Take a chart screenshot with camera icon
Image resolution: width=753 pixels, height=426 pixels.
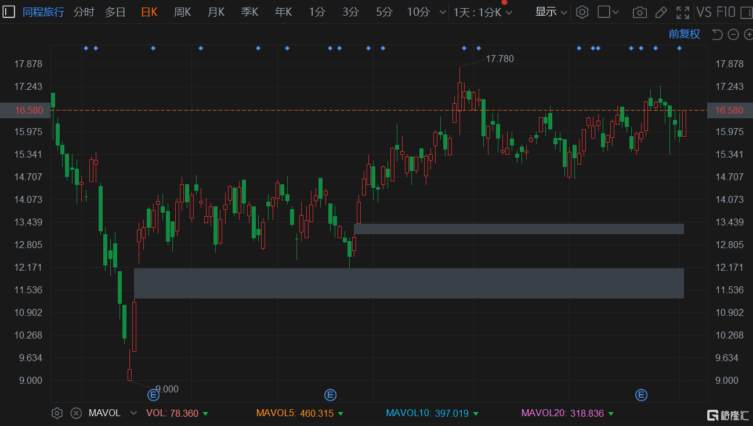click(x=639, y=12)
